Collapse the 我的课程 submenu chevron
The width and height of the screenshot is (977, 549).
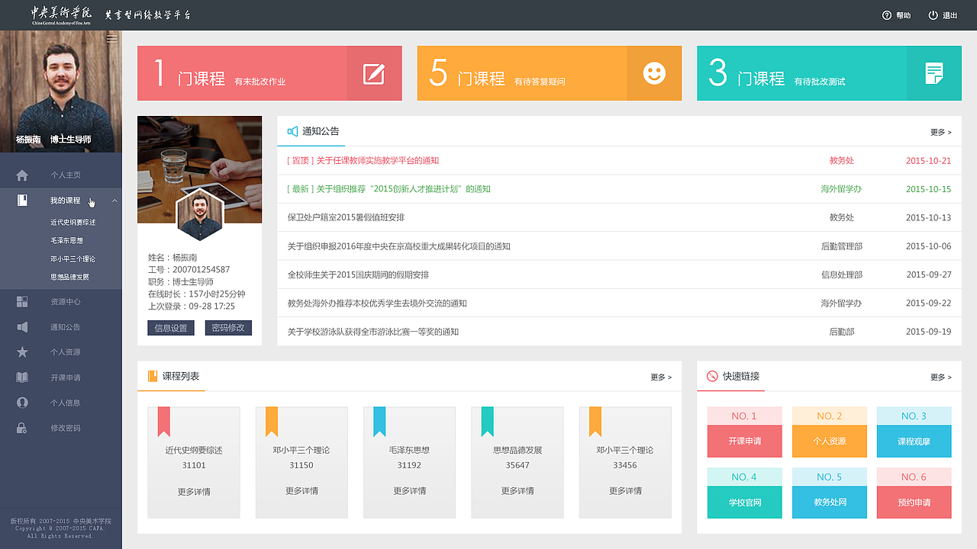coord(114,201)
